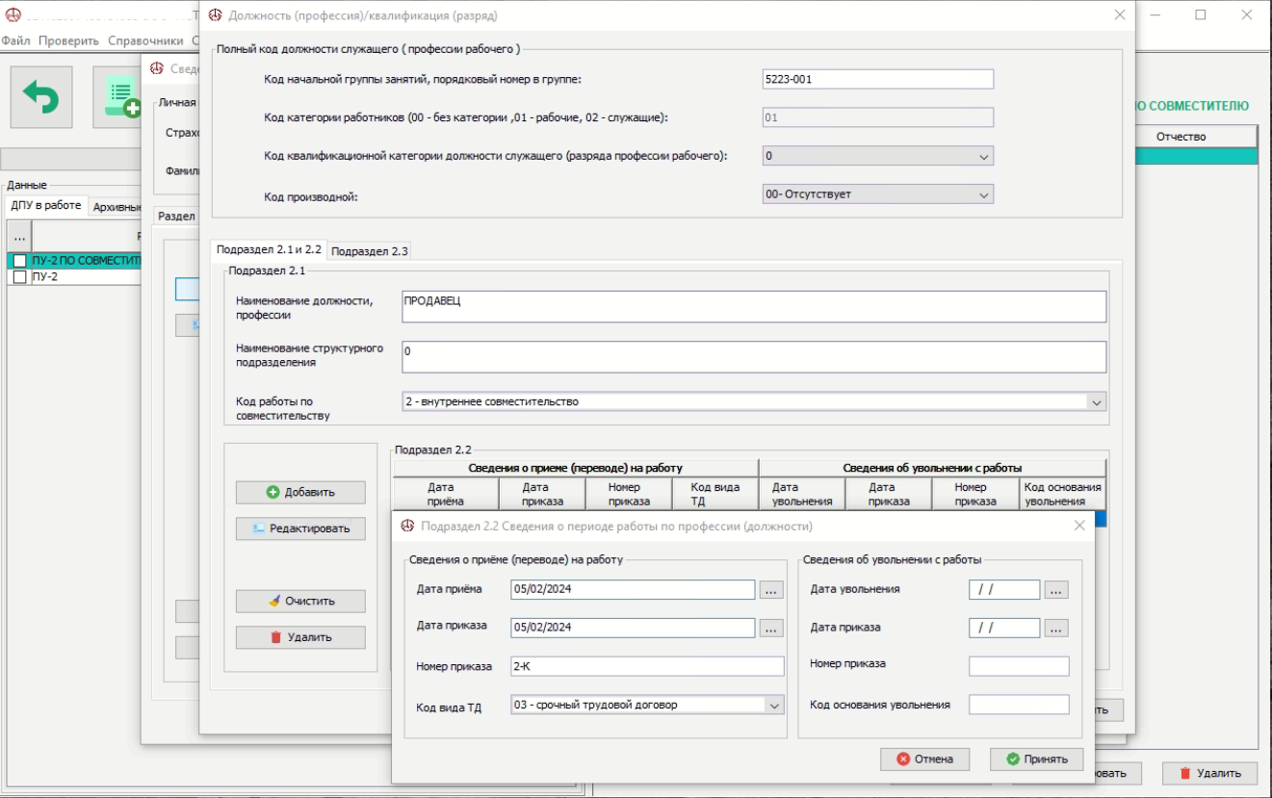Check the ПУ-2 row checkbox
The height and width of the screenshot is (798, 1272).
19,276
